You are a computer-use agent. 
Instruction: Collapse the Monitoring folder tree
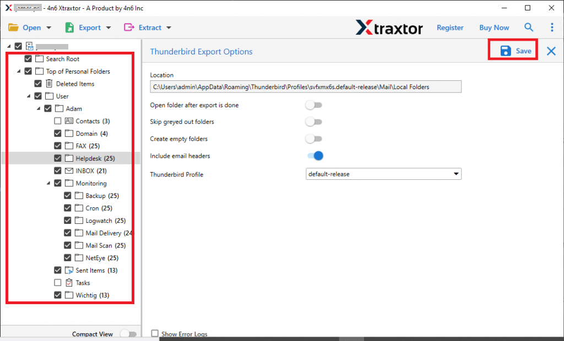tap(49, 183)
